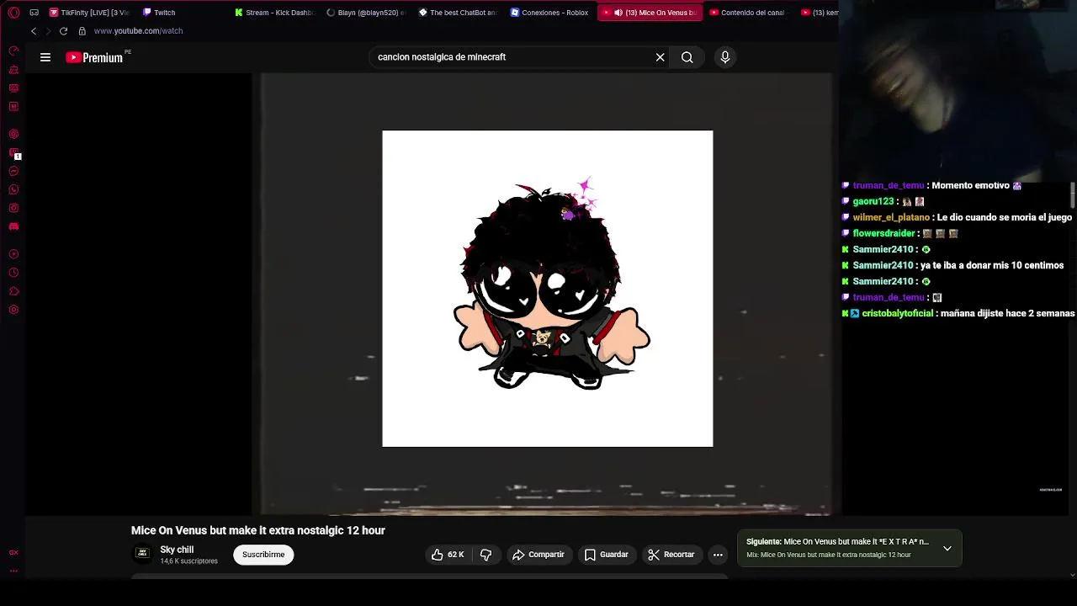Open GX Control speedometer in sidebar
Screen dimensions: 1077x606
pyautogui.click(x=13, y=50)
